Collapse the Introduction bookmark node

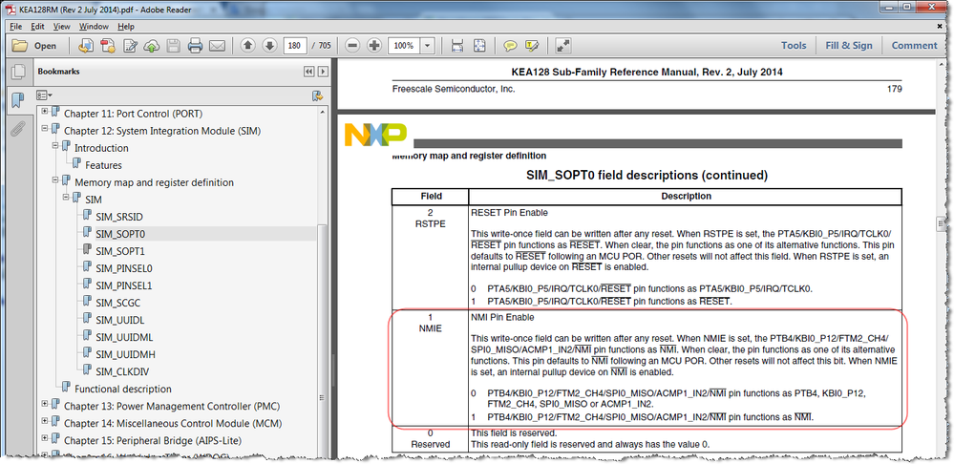[54, 146]
